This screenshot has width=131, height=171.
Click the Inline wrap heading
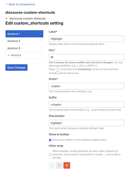click(56, 146)
